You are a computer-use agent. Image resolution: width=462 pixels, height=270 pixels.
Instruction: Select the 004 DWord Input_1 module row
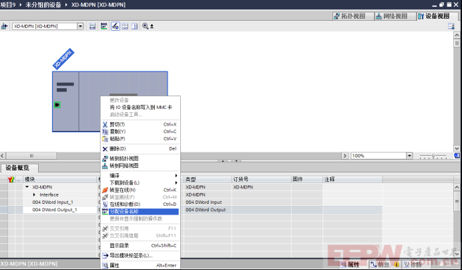pyautogui.click(x=53, y=202)
